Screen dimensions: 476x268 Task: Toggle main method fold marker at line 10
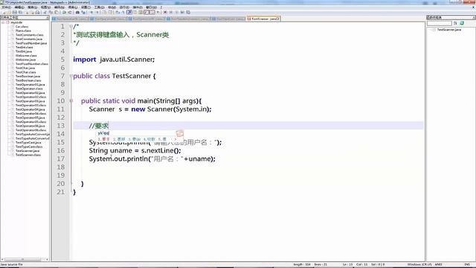pyautogui.click(x=71, y=100)
